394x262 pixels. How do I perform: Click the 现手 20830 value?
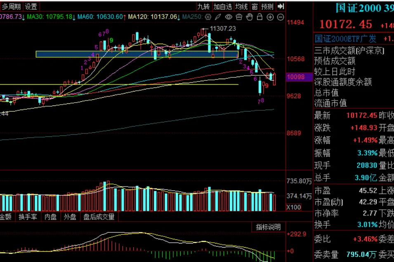(x=367, y=165)
